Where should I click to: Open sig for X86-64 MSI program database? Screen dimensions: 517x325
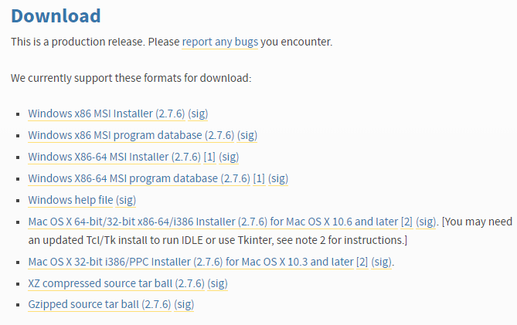pos(278,178)
